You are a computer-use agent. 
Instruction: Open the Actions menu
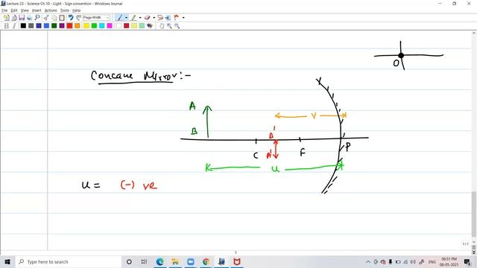coord(51,10)
